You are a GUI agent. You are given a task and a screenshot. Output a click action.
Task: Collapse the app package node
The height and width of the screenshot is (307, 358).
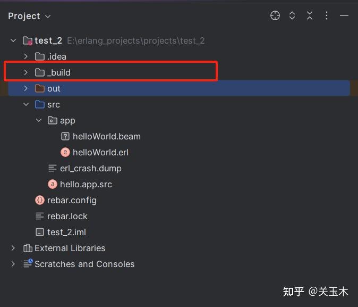click(39, 120)
